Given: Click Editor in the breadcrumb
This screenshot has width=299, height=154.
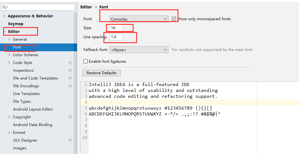Looking at the screenshot, I should point(86,7).
